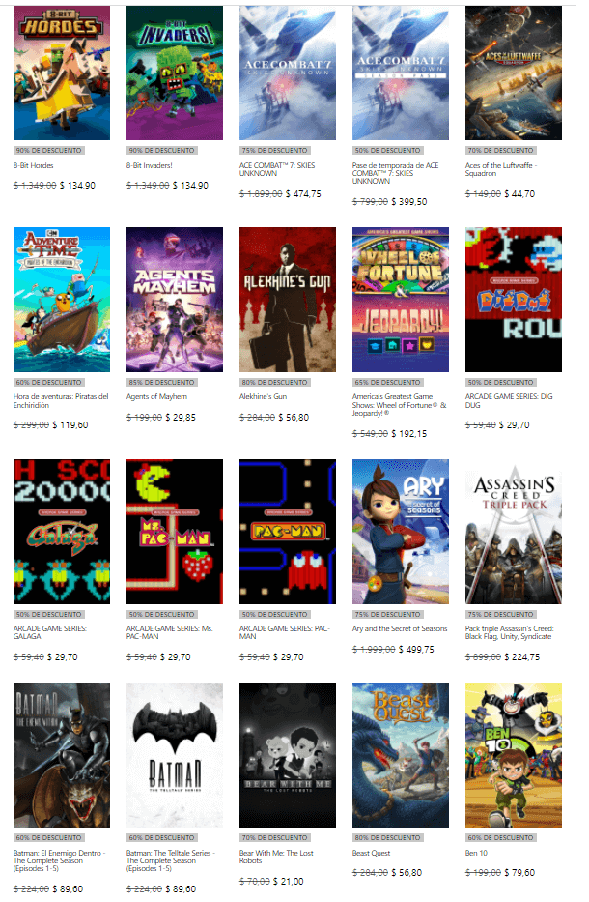Image resolution: width=589 pixels, height=902 pixels.
Task: Open the Beast Quest cover art
Action: point(401,755)
